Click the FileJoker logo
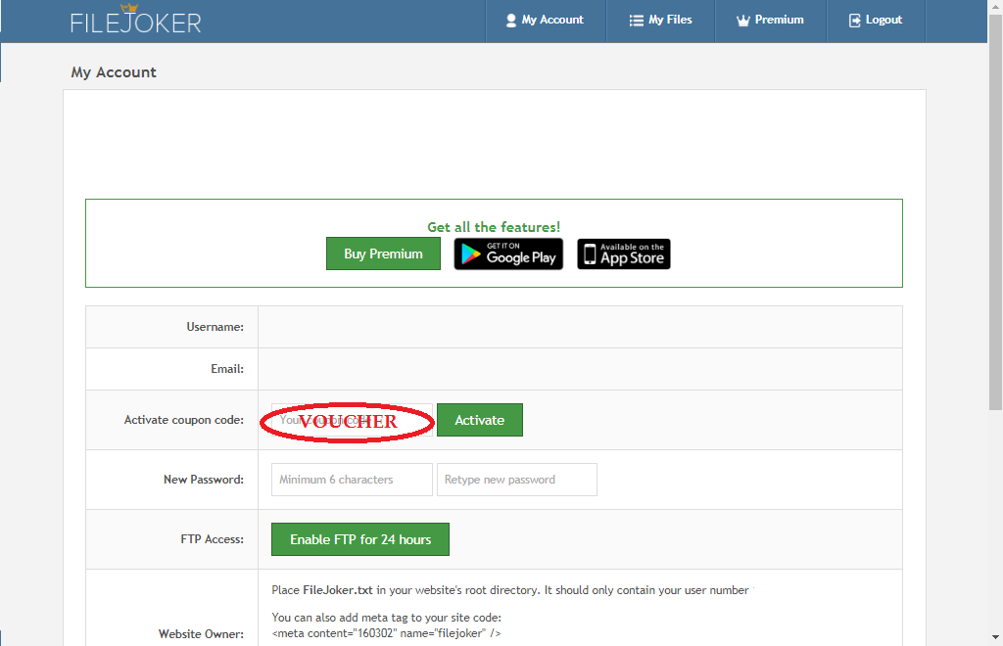 [x=135, y=20]
